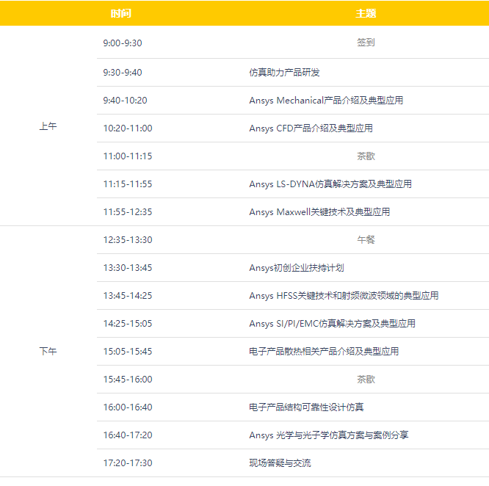The image size is (489, 486).
Task: Click the 11:15-11:55 time cell
Action: 128,184
